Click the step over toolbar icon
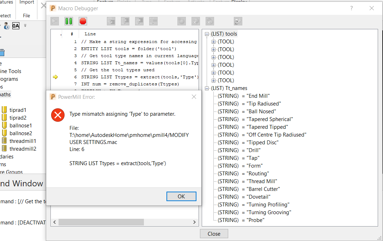The image size is (383, 241). coord(125,21)
